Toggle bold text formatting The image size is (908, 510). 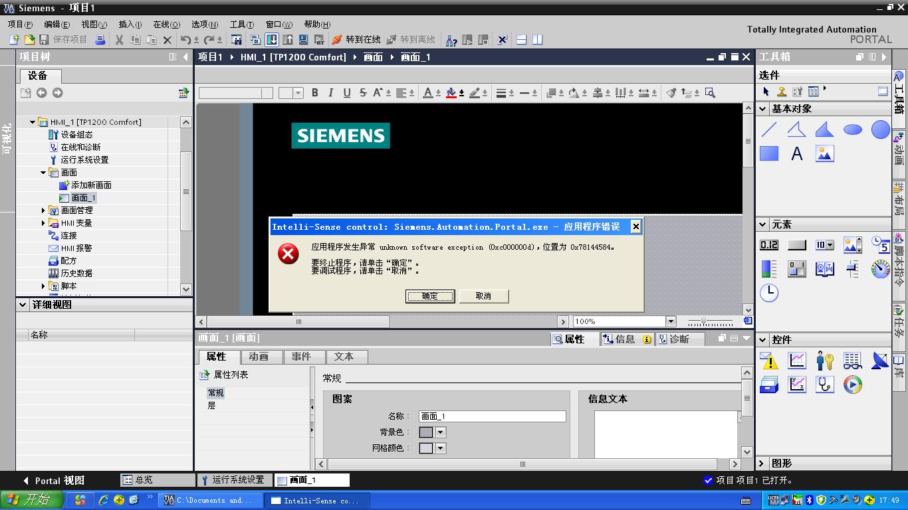click(315, 93)
